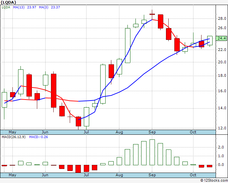Click the 16.0 price axis label
Viewport: 228px width, 183px height.
pyautogui.click(x=222, y=91)
